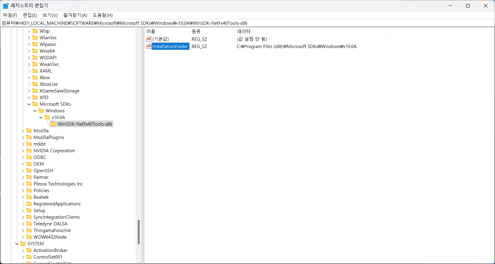This screenshot has height=264, width=495.
Task: Select the Teledyne DALSA key
Action: (x=50, y=224)
